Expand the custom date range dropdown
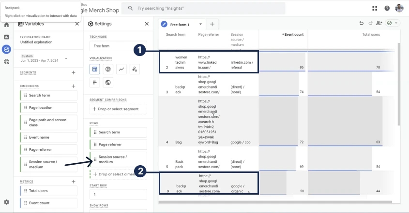The width and height of the screenshot is (409, 213). (x=66, y=58)
